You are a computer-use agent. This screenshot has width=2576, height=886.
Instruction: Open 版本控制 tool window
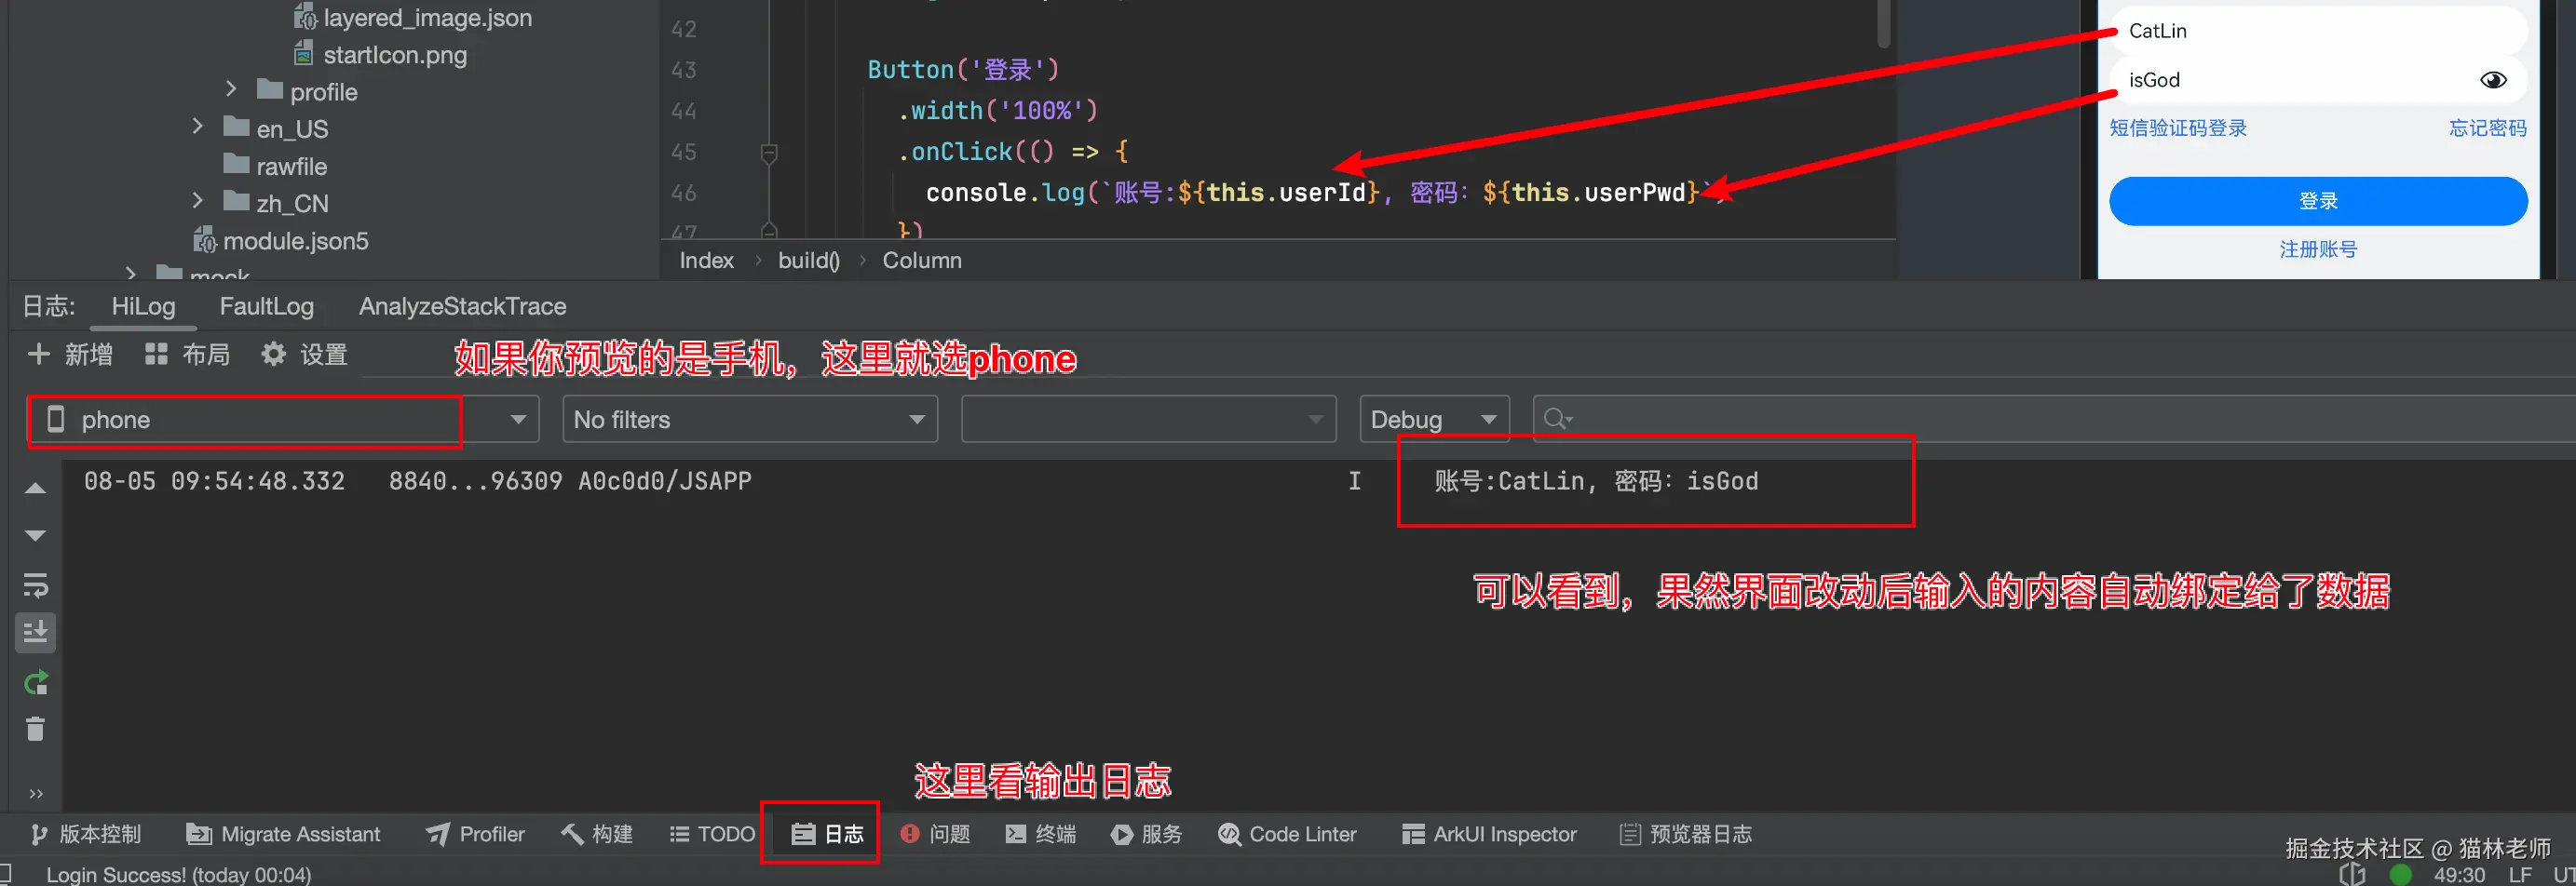point(86,834)
